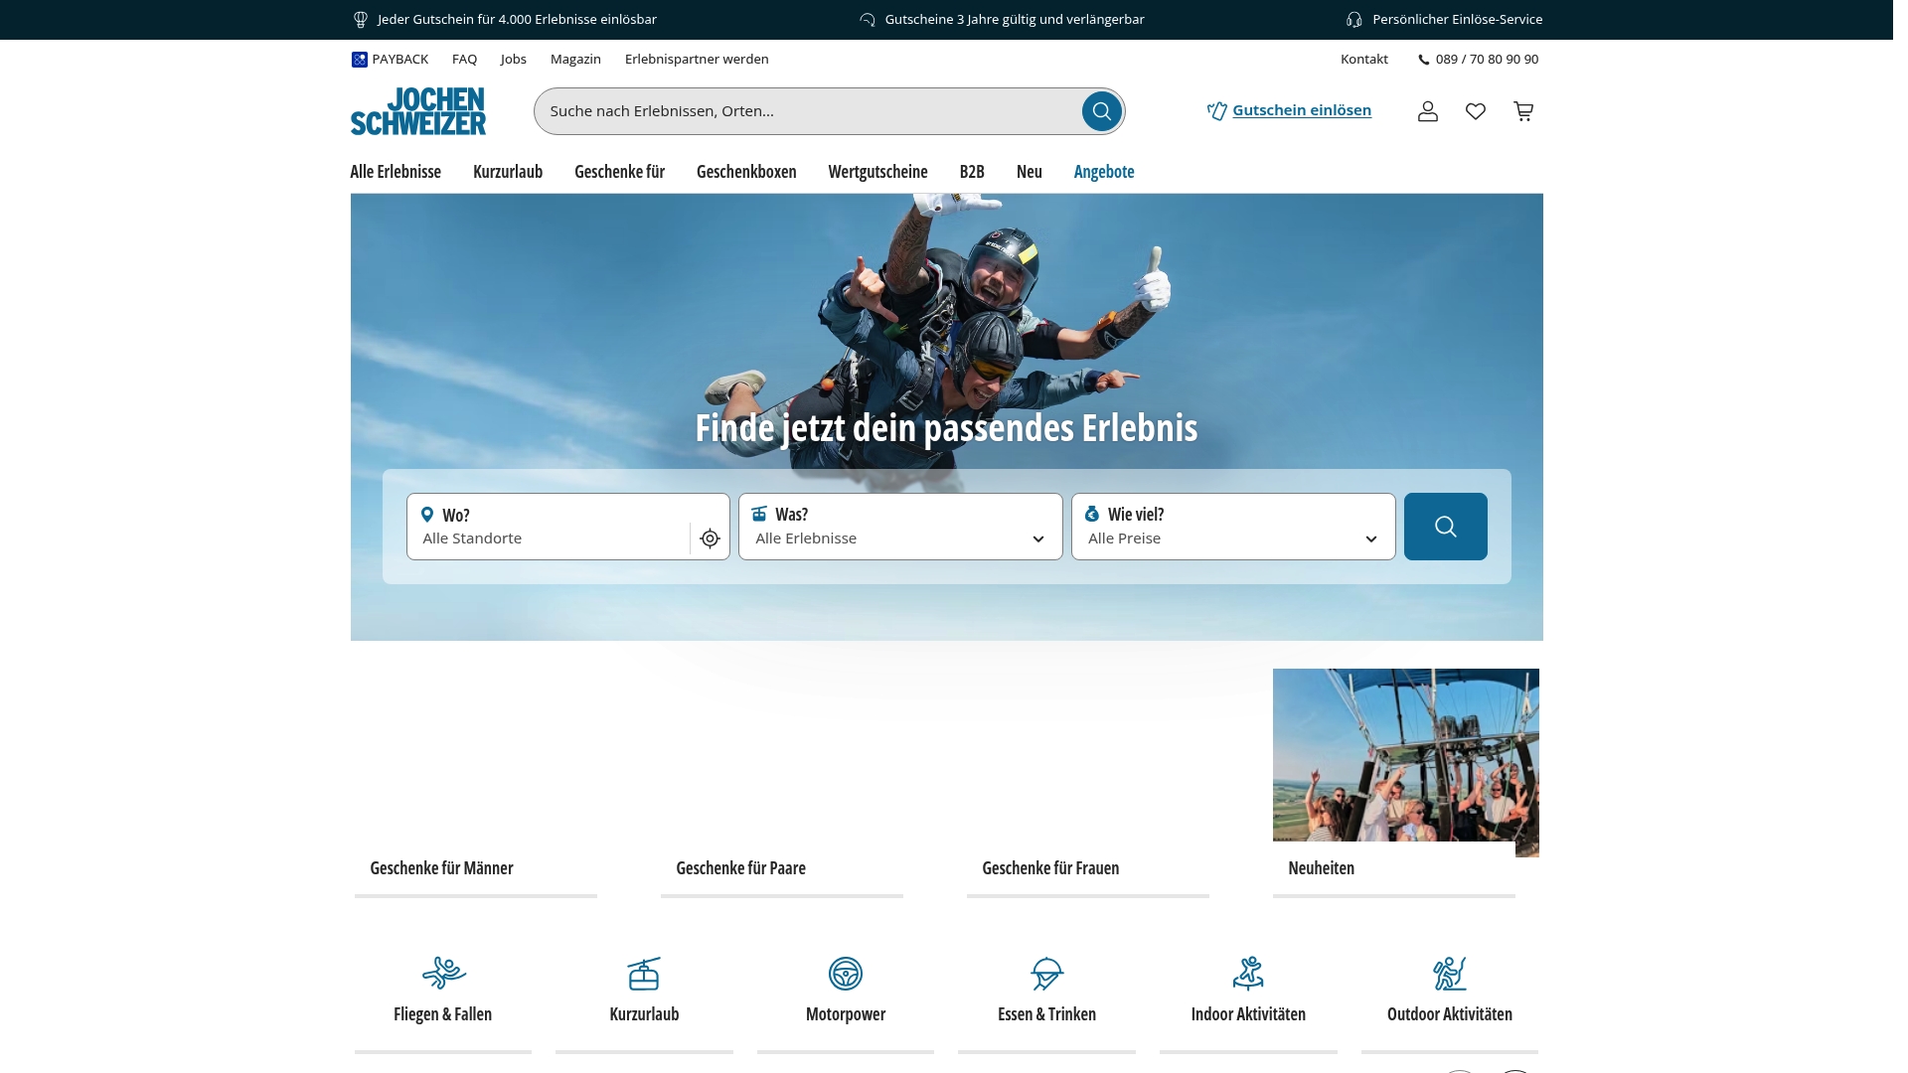The height and width of the screenshot is (1073, 1908).
Task: Select the Essen & Trinken icon
Action: point(1046,974)
